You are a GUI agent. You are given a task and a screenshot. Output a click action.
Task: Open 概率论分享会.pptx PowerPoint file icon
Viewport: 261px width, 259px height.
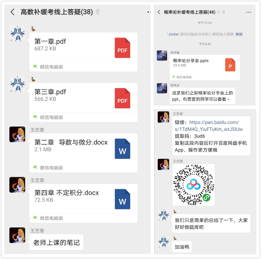pyautogui.click(x=230, y=65)
